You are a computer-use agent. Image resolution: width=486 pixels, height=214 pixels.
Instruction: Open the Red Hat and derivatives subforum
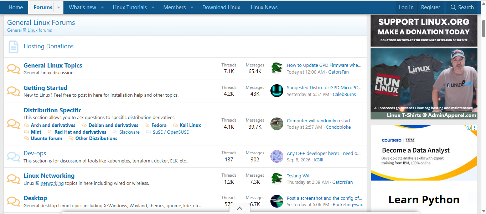80,132
